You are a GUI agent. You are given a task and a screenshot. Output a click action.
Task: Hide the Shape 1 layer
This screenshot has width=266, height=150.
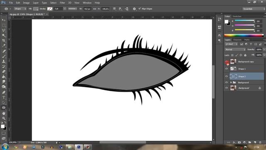tap(227, 69)
